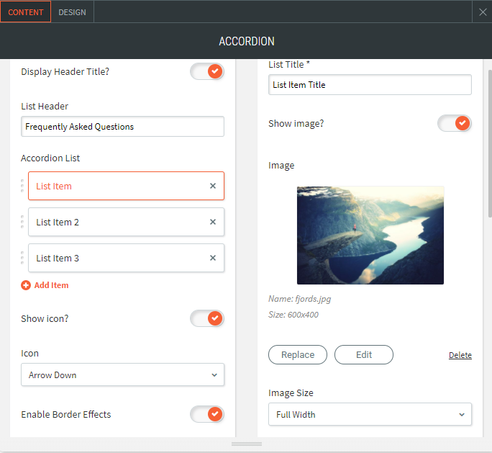Click drag handle beside List Item 3
This screenshot has width=492, height=453.
[x=22, y=258]
